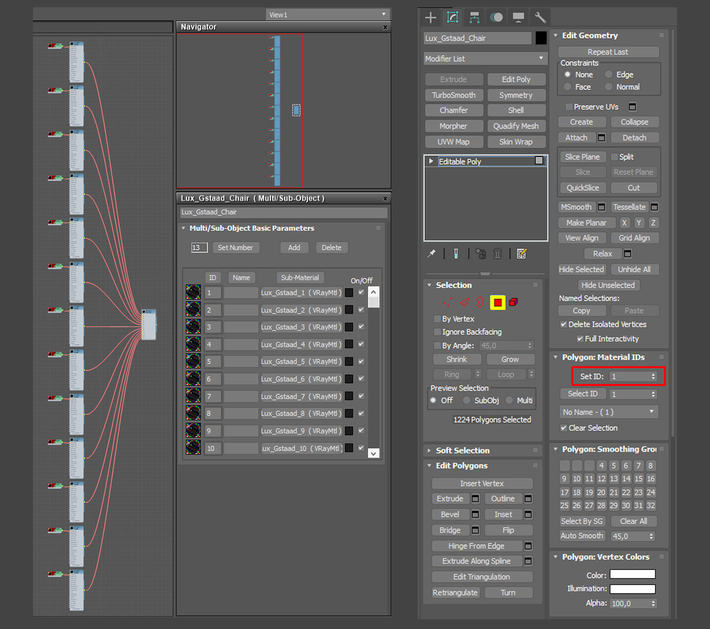Enable Ignore Backfacing checkbox
This screenshot has width=710, height=629.
tap(437, 332)
